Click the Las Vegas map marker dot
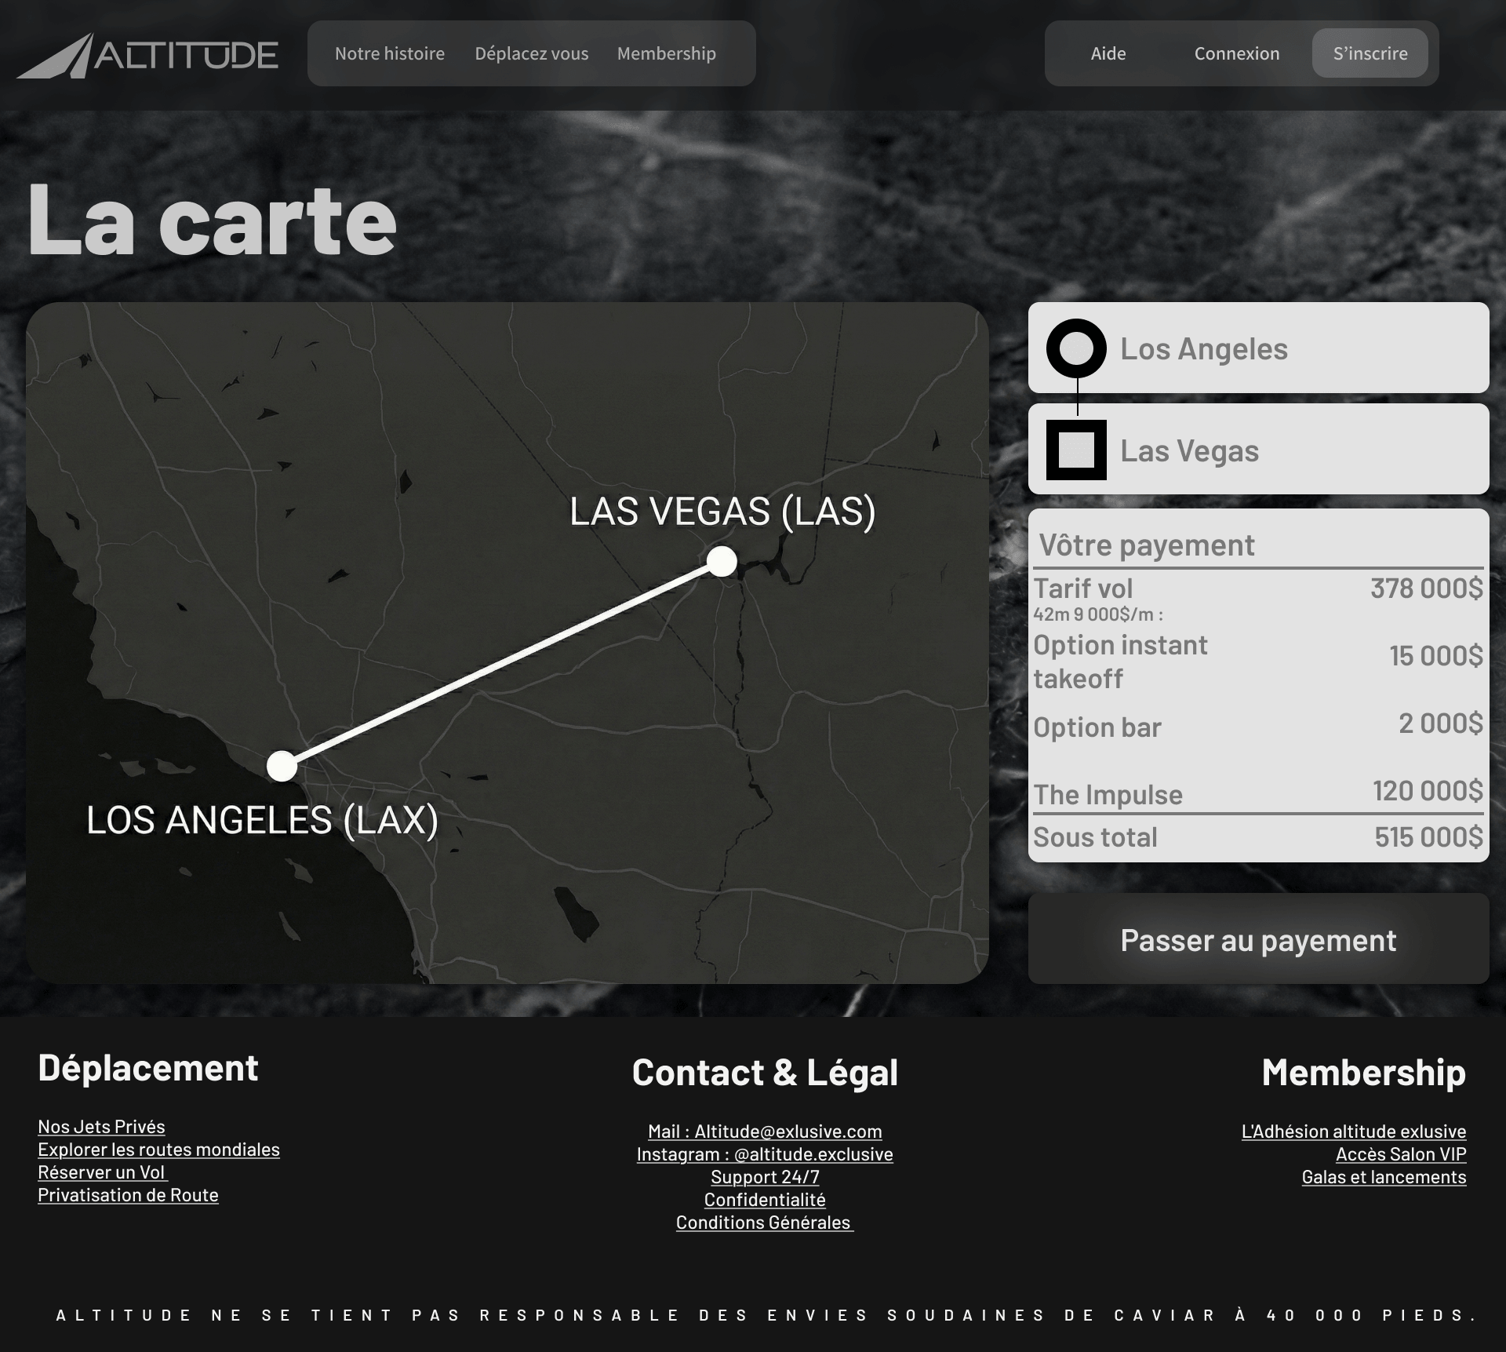Screen dimensions: 1506x1352 (722, 562)
